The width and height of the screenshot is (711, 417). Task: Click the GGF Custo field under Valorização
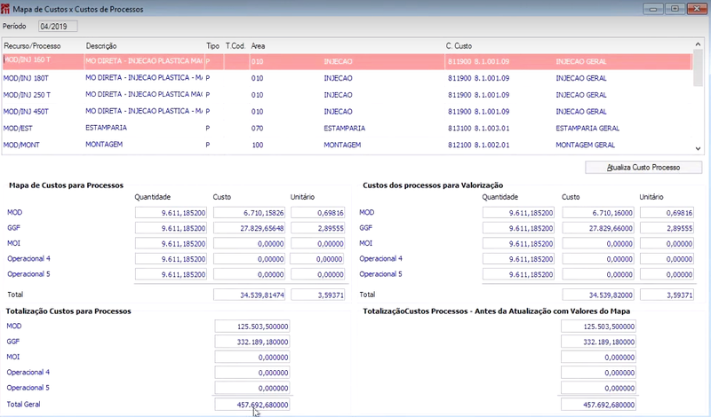point(597,228)
